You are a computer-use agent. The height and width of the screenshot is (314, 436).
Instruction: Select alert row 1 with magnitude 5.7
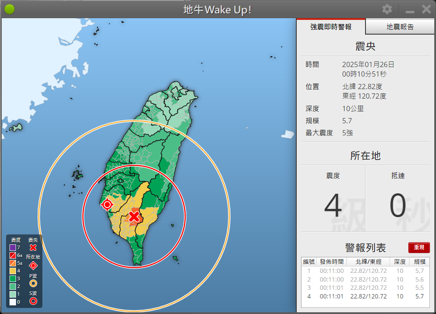click(x=365, y=271)
